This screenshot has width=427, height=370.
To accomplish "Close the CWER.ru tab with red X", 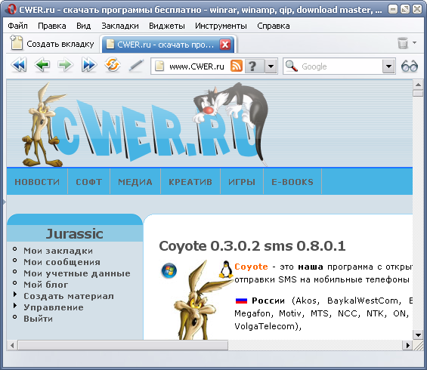I will 225,45.
